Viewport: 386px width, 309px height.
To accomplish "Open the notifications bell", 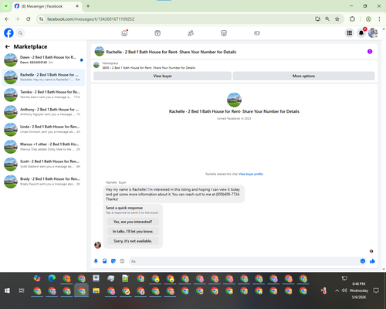I will tap(361, 33).
